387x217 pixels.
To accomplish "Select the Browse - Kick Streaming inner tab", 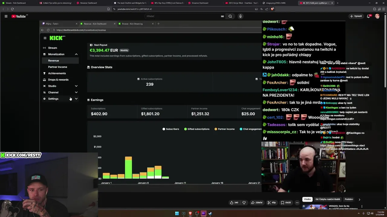I will pos(136,24).
